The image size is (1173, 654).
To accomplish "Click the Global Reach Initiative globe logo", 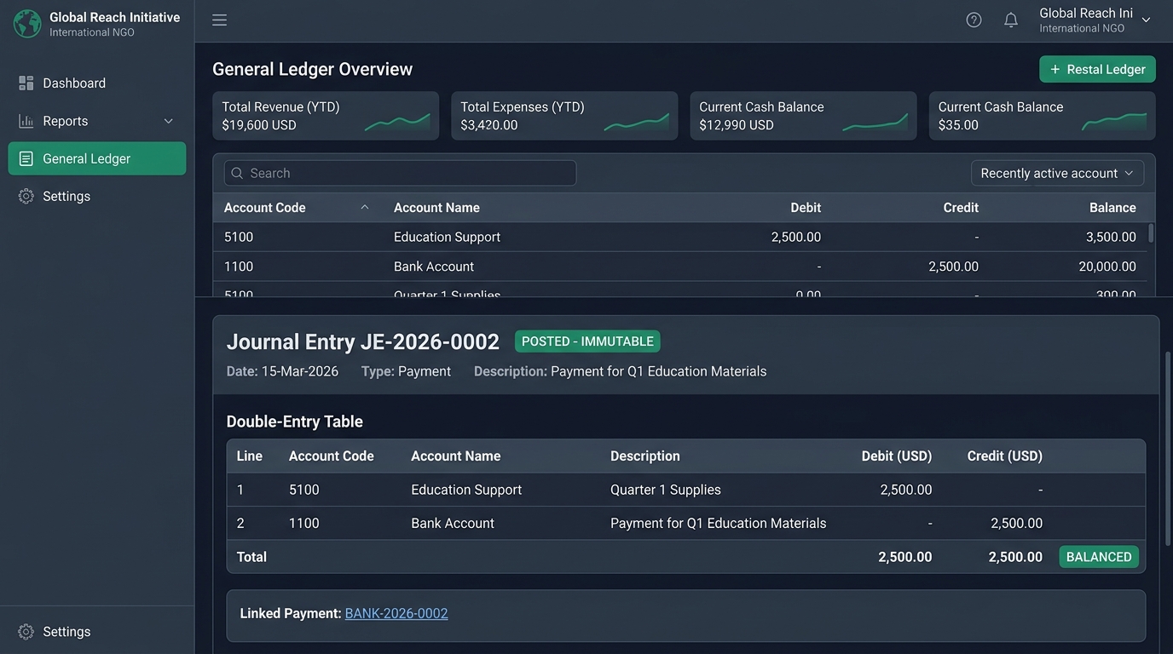I will click(27, 23).
